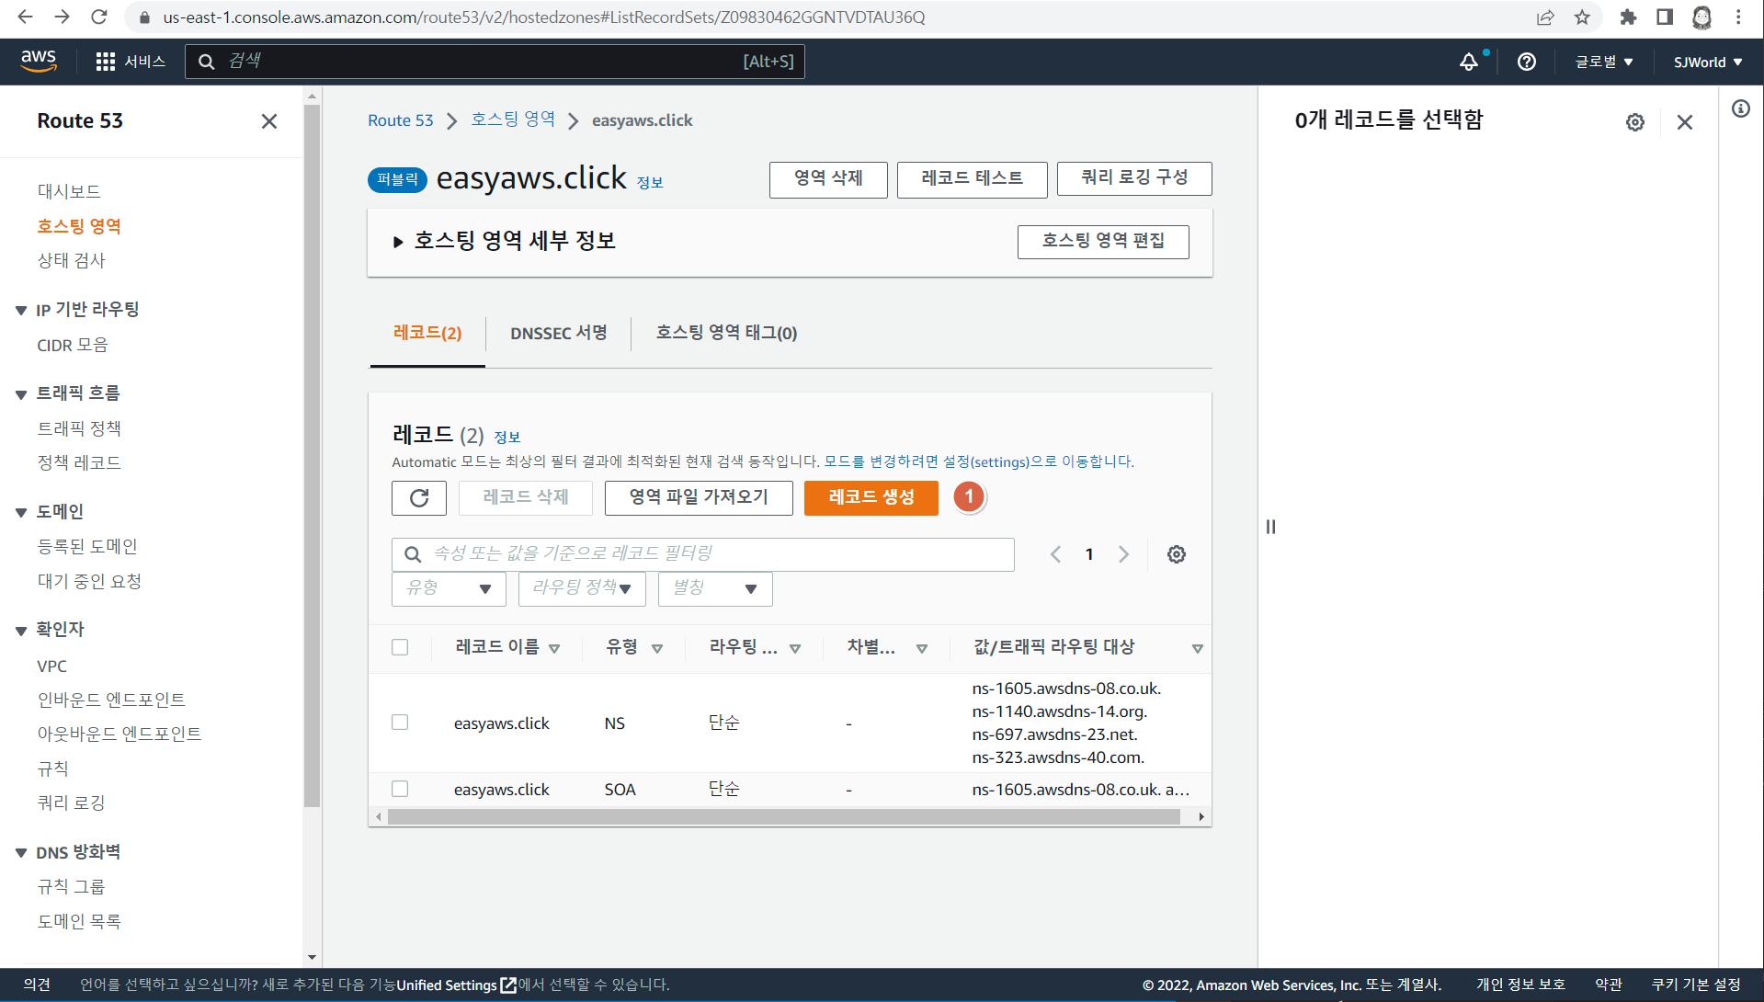
Task: Open Registered domains in the sidebar
Action: tap(87, 546)
